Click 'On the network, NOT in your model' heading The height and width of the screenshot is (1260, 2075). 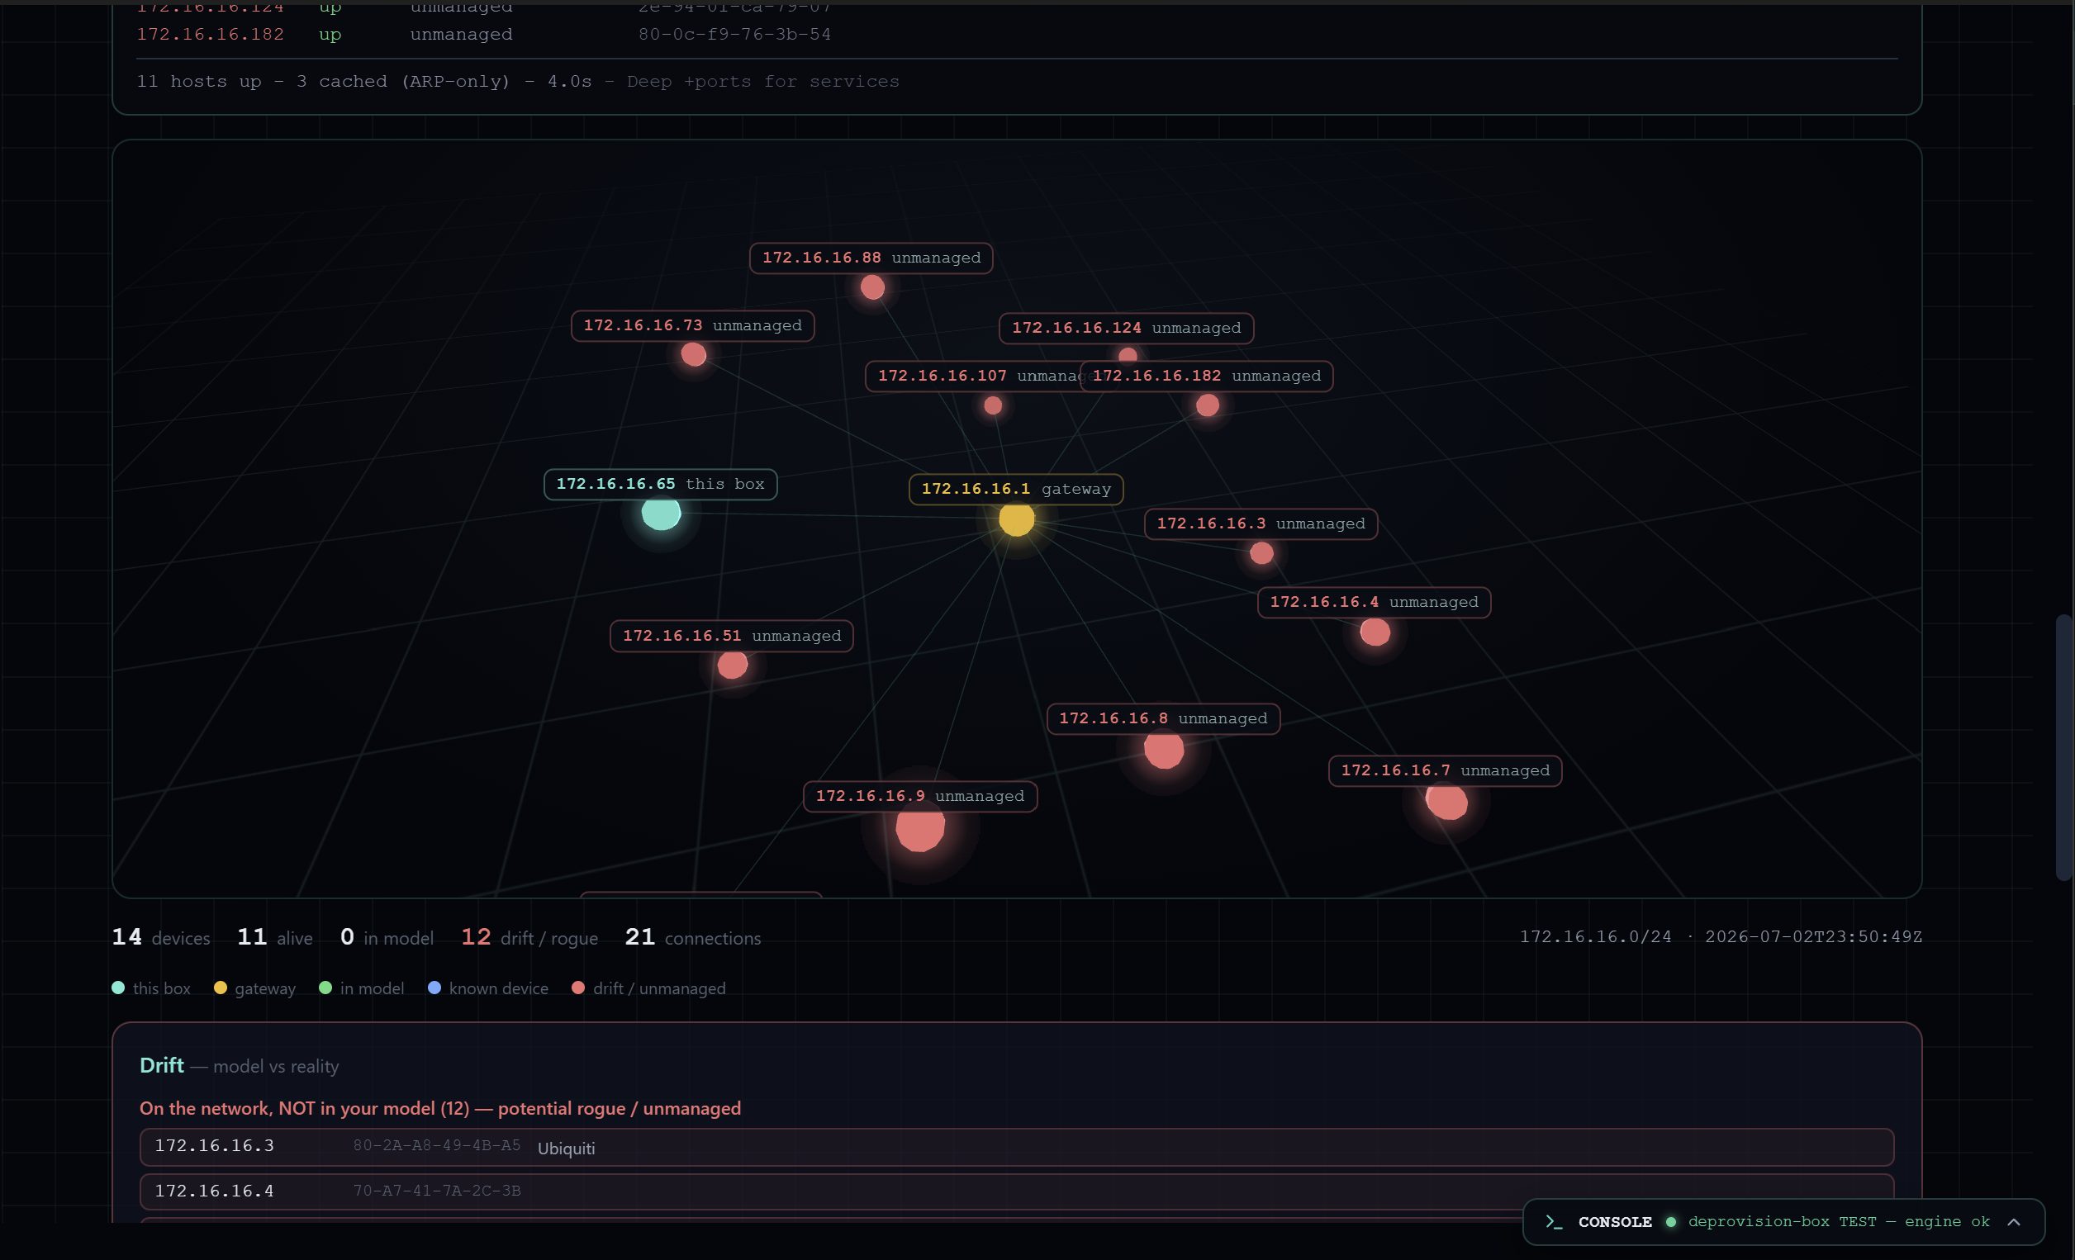pyautogui.click(x=439, y=1109)
